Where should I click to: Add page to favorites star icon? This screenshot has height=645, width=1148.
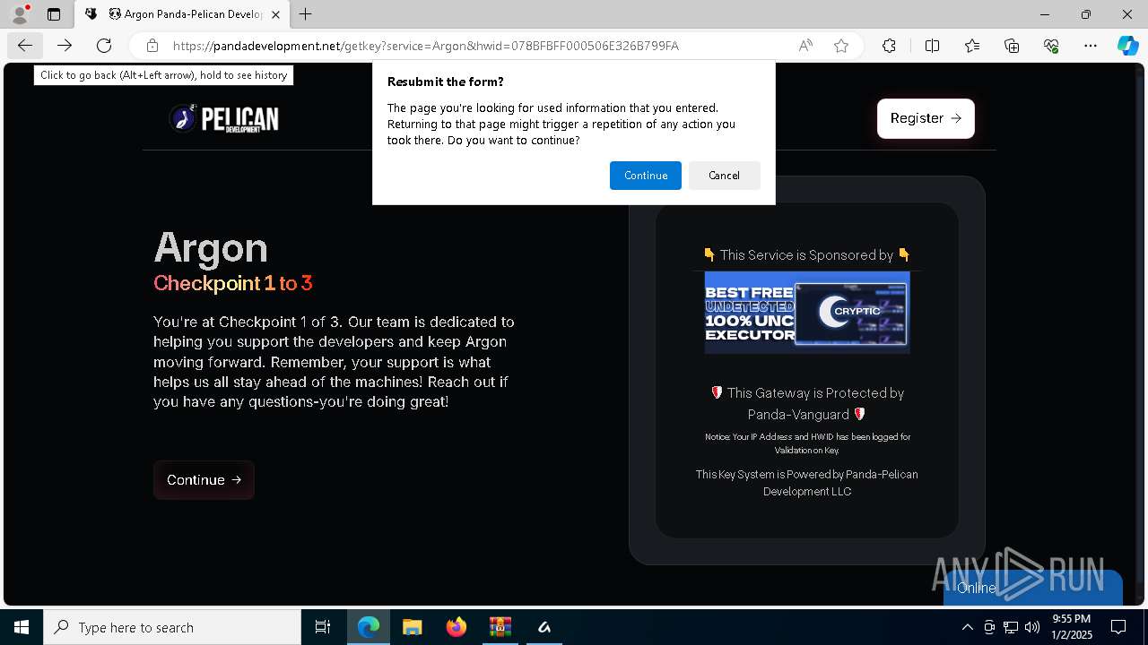pos(841,46)
